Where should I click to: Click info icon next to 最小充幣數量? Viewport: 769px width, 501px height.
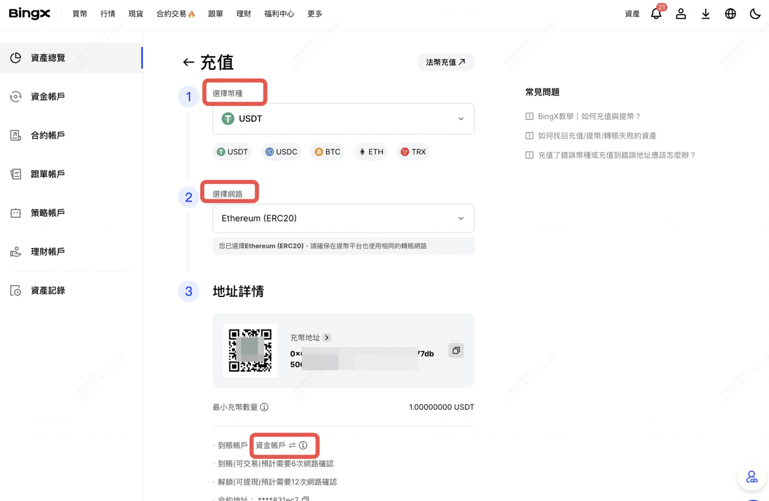point(264,407)
